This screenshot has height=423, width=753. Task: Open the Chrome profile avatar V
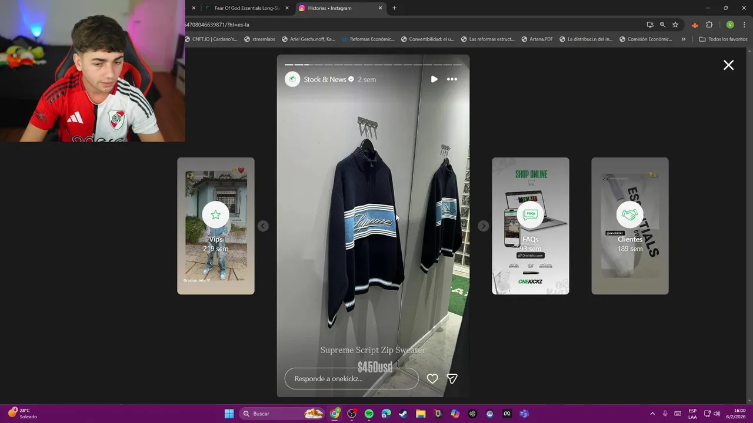(730, 25)
